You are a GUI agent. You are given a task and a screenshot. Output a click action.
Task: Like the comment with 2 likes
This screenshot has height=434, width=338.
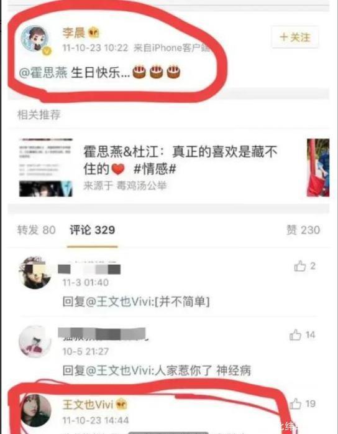click(300, 266)
